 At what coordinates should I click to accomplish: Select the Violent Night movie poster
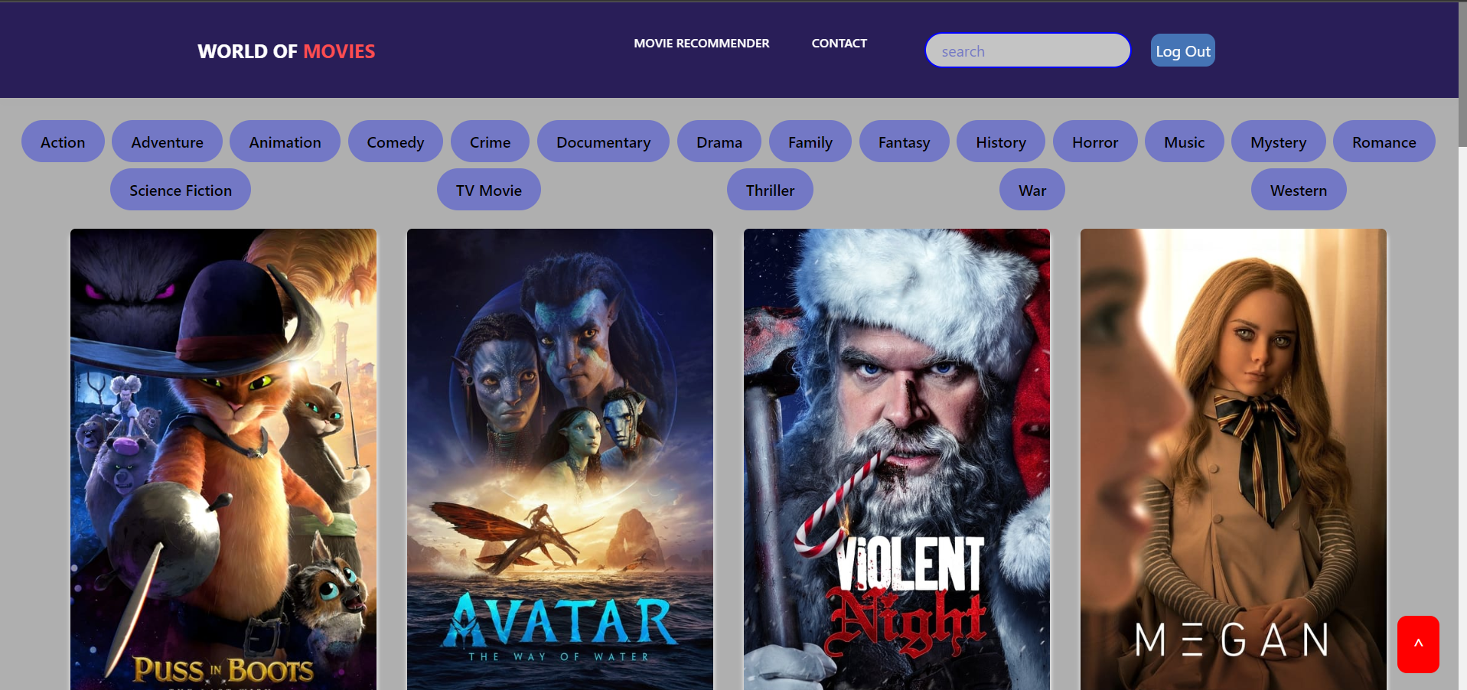point(897,459)
